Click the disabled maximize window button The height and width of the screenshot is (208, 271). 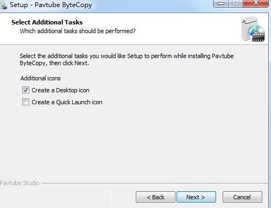click(236, 3)
